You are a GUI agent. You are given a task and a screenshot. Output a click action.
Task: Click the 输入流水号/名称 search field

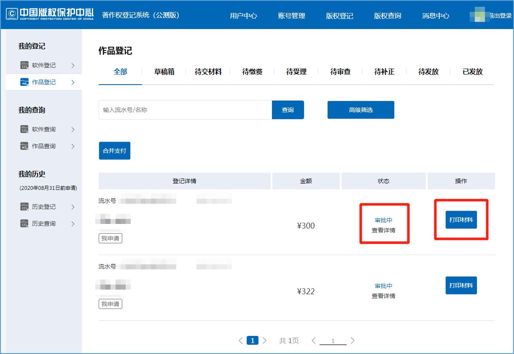click(186, 109)
